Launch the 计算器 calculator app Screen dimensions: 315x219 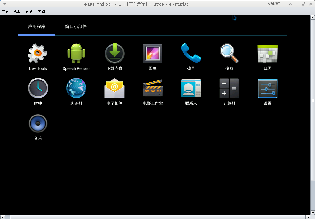point(229,92)
